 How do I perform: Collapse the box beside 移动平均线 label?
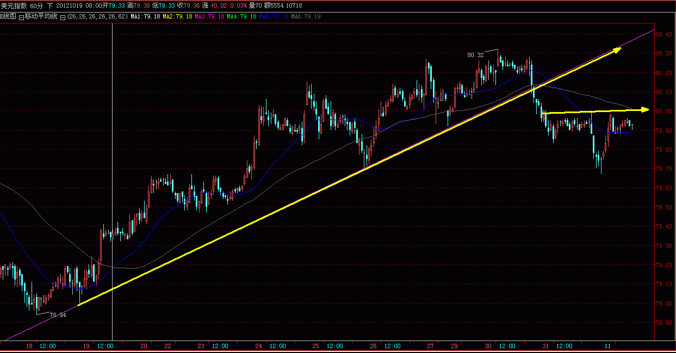tap(21, 17)
